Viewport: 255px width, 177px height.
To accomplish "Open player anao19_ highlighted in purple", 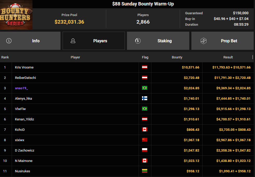I will (x=21, y=88).
